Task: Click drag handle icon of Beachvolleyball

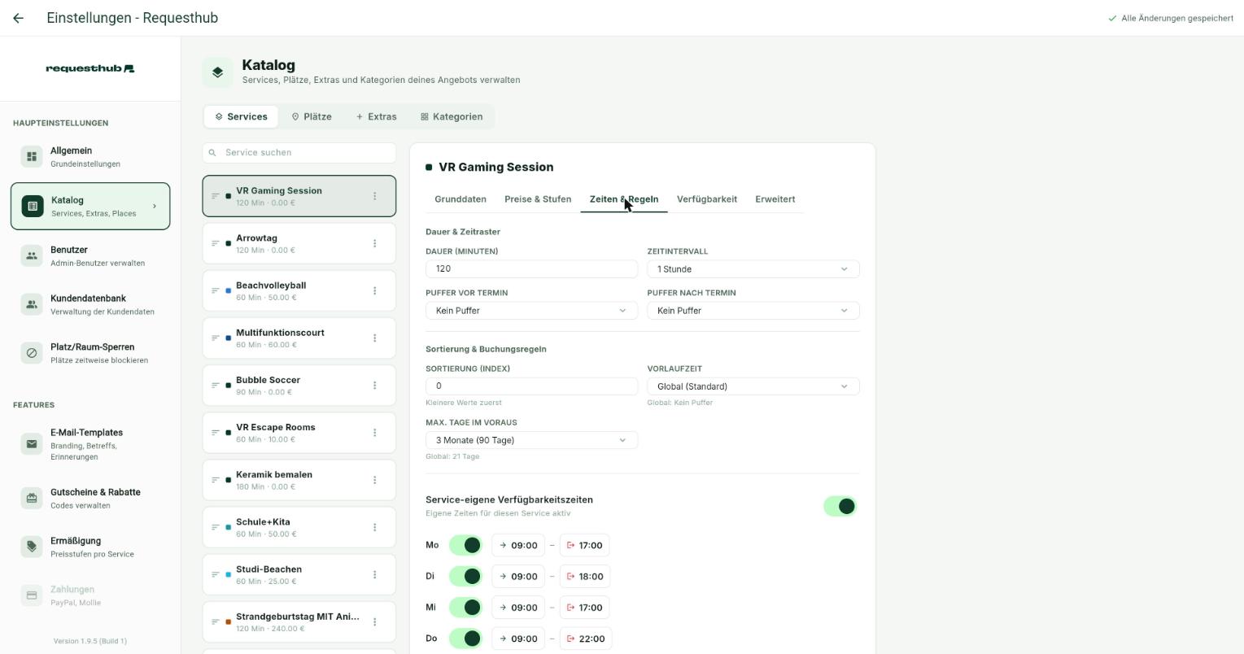Action: [x=216, y=290]
